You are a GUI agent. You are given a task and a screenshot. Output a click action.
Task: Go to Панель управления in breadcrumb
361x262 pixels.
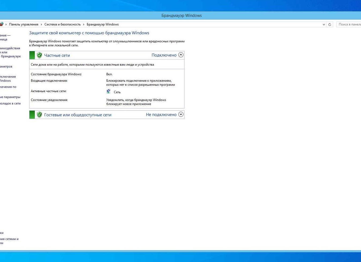point(24,24)
